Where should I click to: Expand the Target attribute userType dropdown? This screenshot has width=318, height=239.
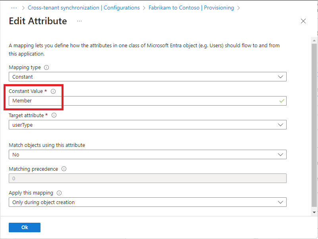point(147,125)
